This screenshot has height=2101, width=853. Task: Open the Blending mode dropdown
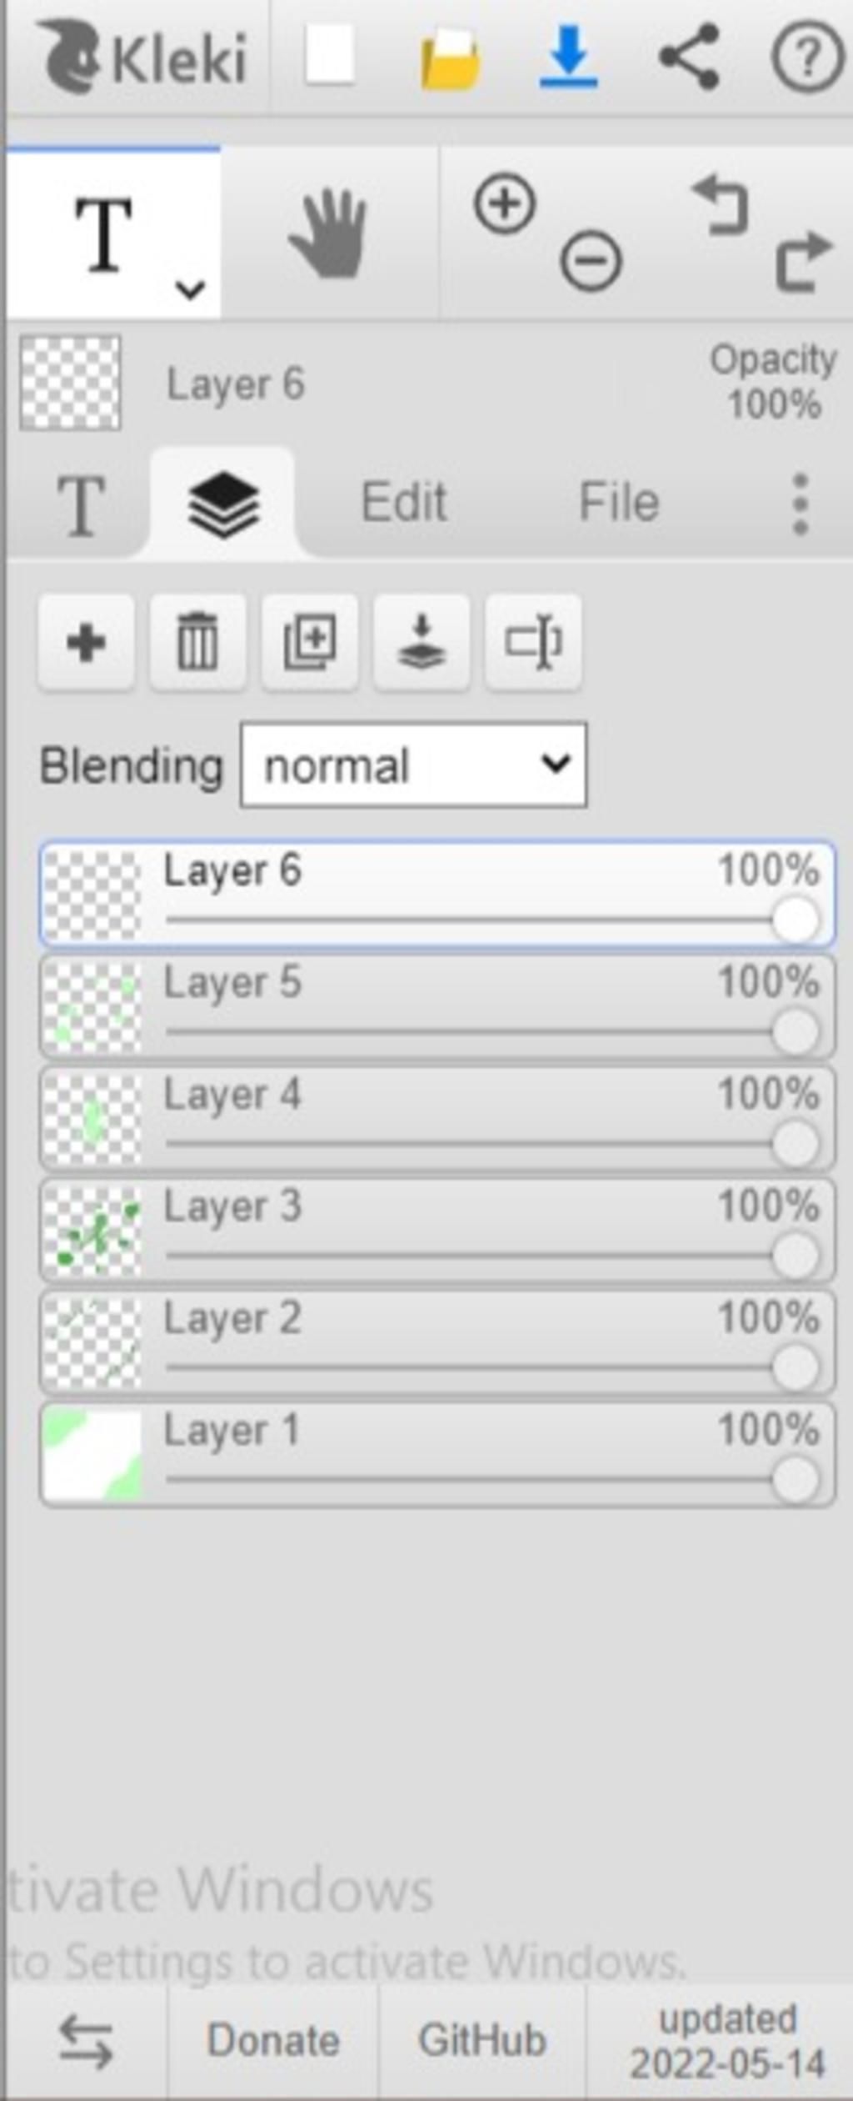pyautogui.click(x=413, y=765)
